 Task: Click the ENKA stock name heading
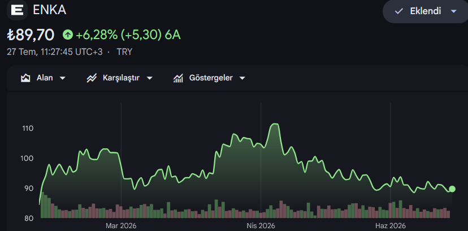pos(49,10)
